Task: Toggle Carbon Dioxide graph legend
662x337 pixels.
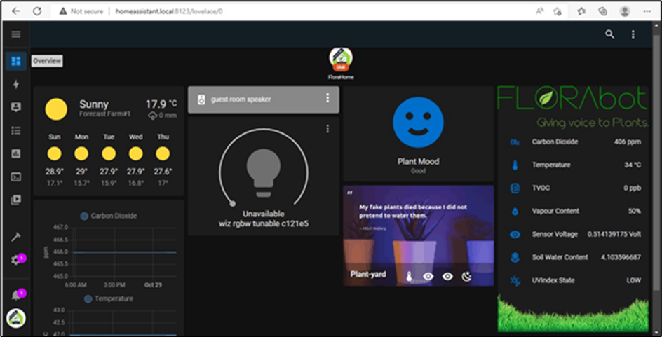Action: (109, 216)
